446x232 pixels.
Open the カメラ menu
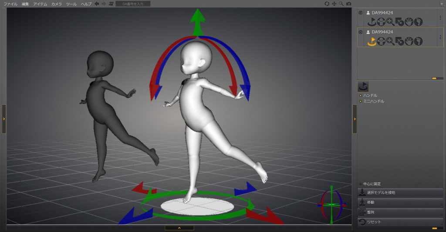(56, 3)
